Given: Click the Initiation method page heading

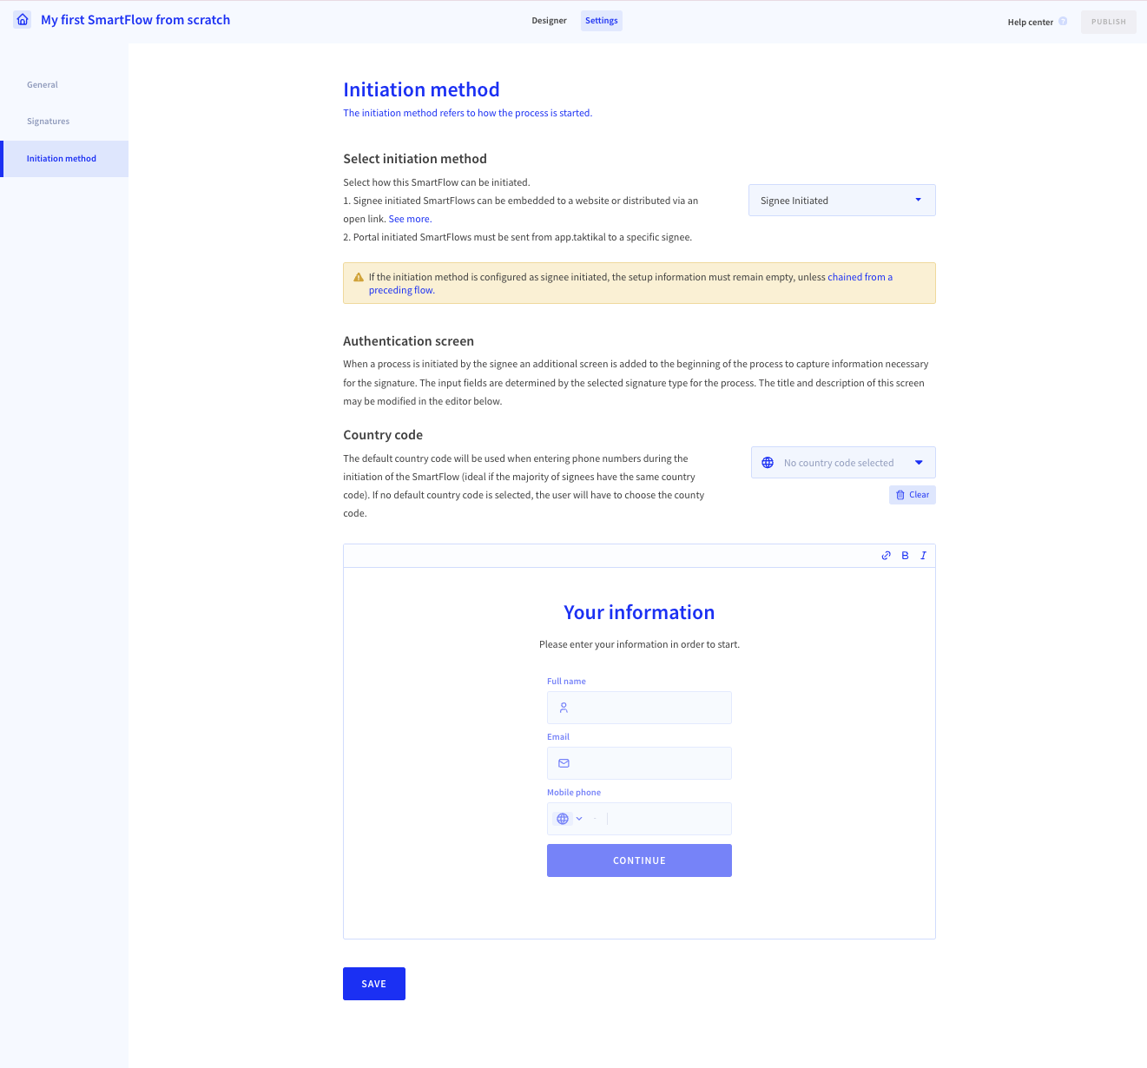Looking at the screenshot, I should coord(421,89).
